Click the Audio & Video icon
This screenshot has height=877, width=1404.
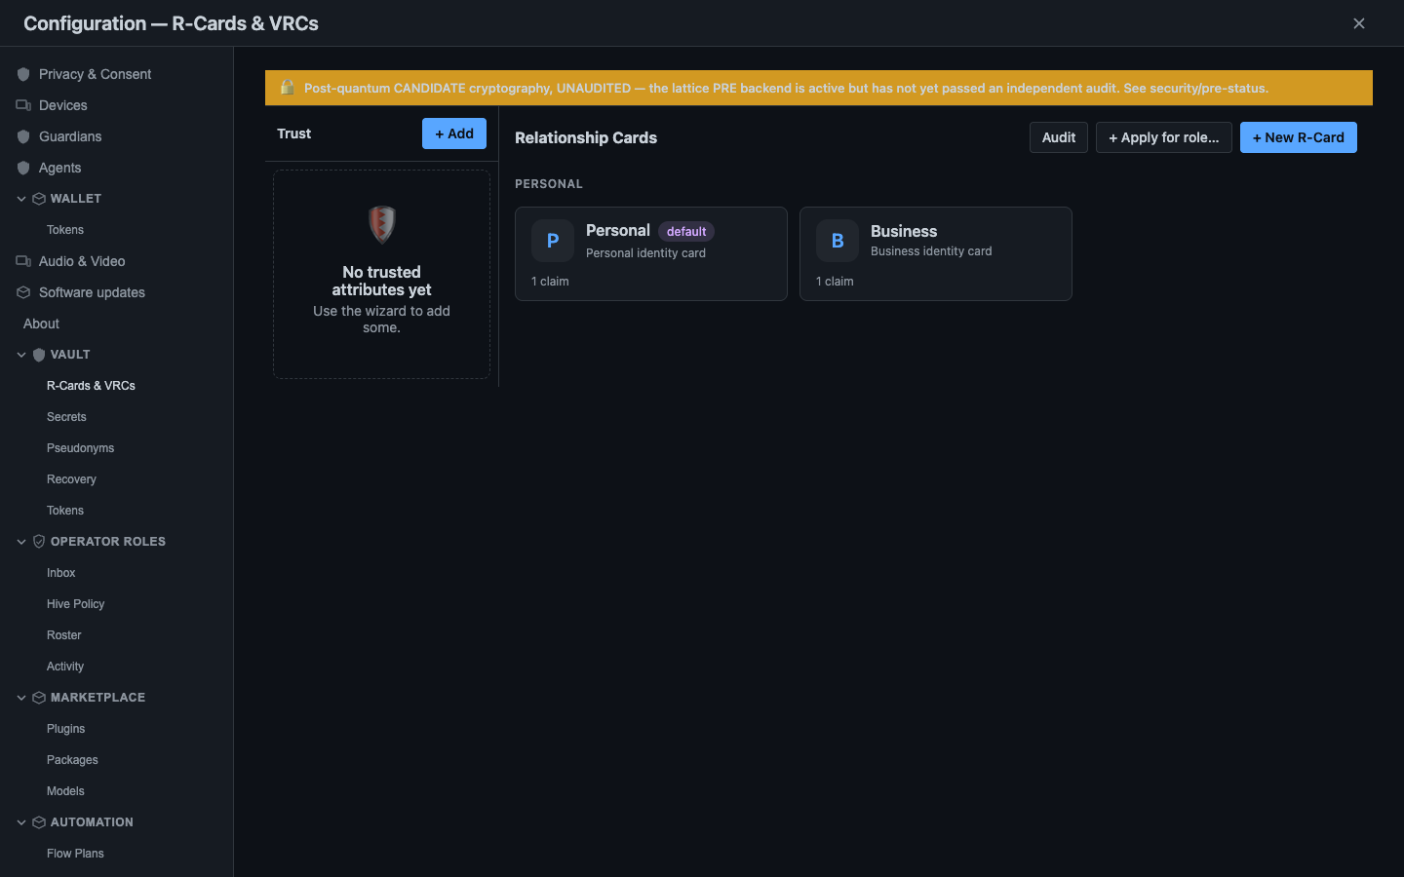pyautogui.click(x=23, y=261)
